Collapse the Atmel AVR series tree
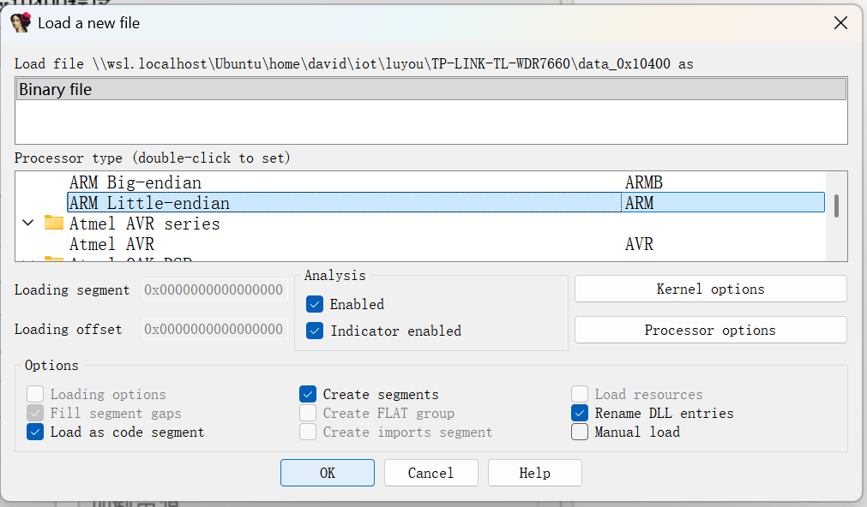Screen dimensions: 867x507 tap(27, 224)
